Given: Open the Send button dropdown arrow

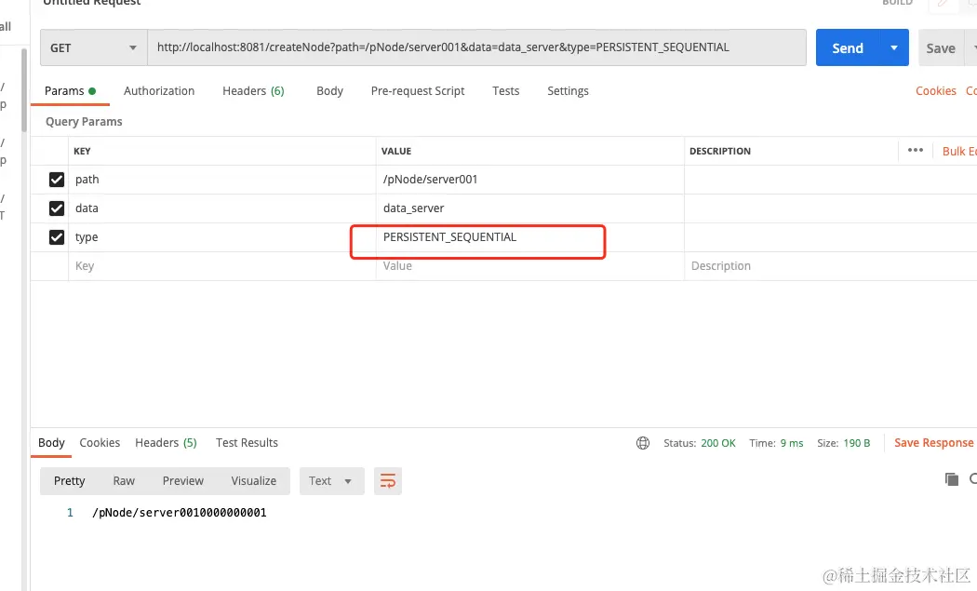Looking at the screenshot, I should pos(894,48).
